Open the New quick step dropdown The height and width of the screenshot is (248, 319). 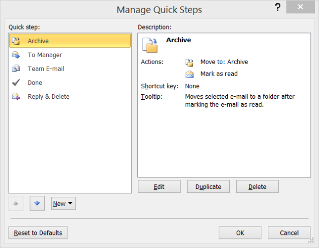coord(63,203)
